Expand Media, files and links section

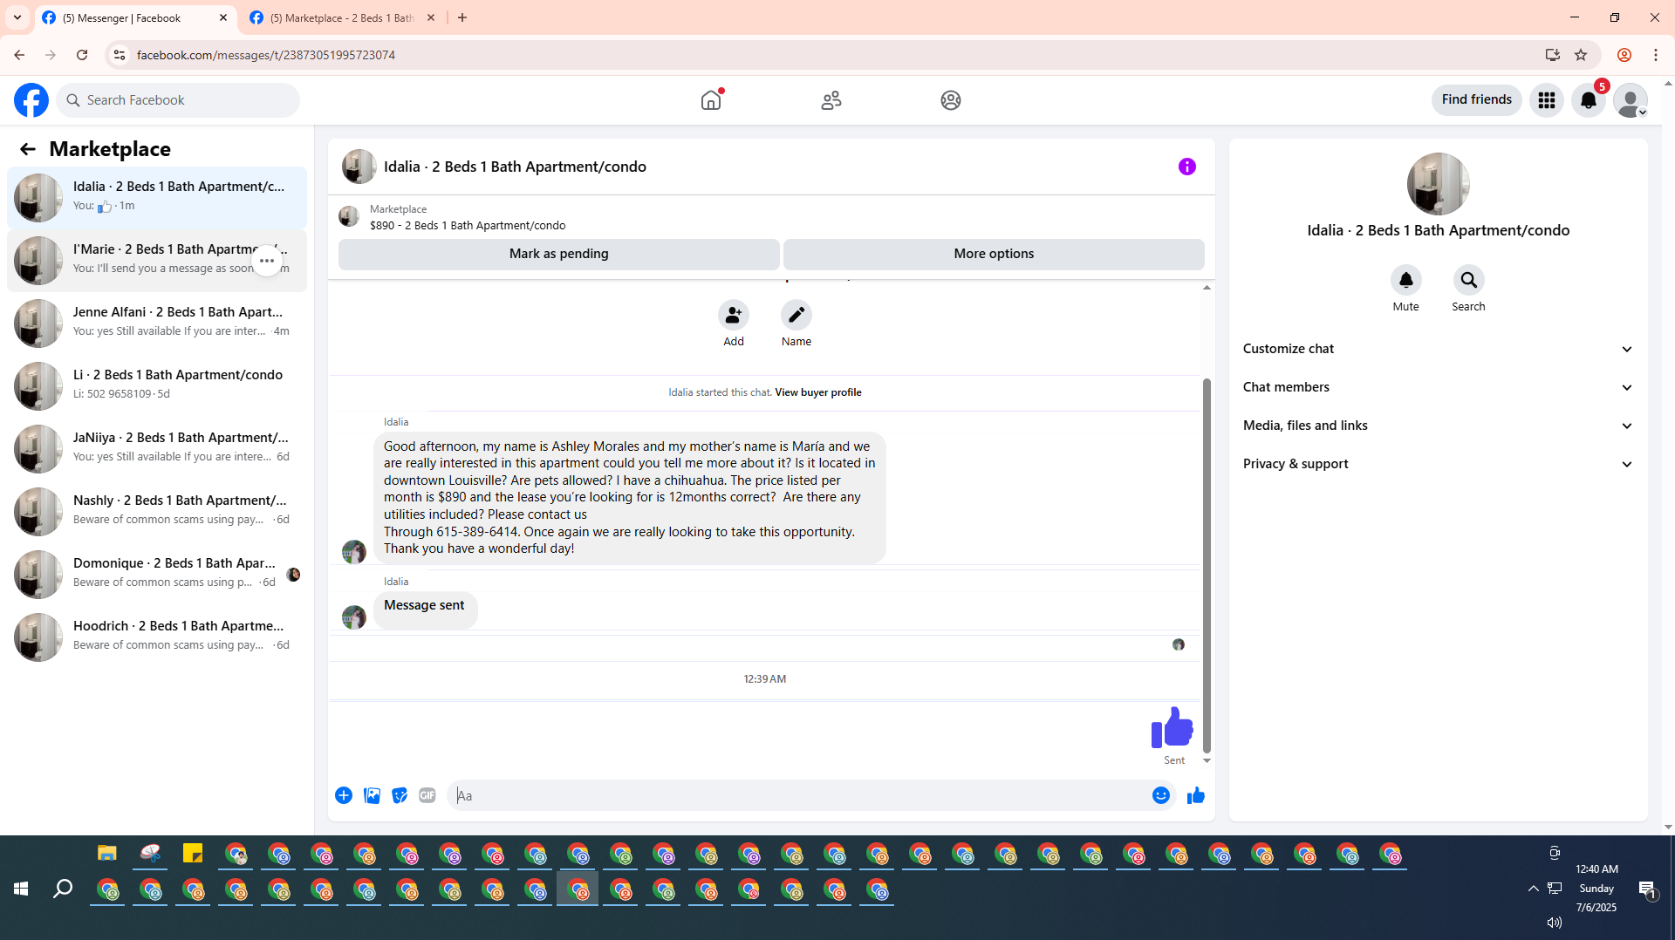pyautogui.click(x=1439, y=426)
